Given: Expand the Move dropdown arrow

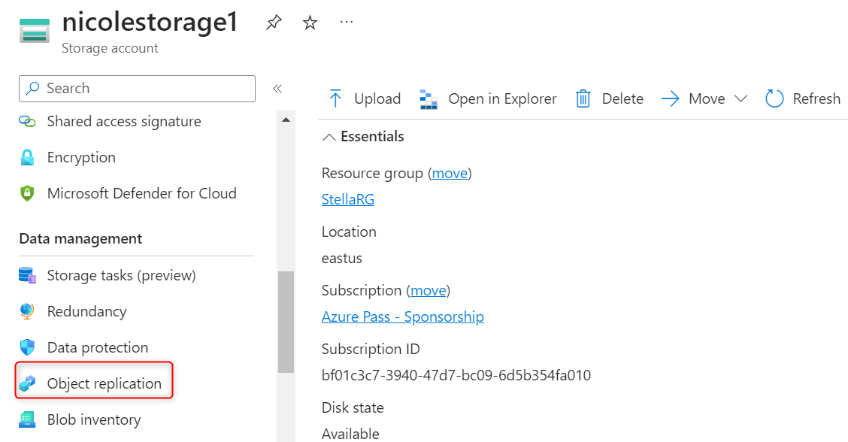Looking at the screenshot, I should click(x=740, y=98).
